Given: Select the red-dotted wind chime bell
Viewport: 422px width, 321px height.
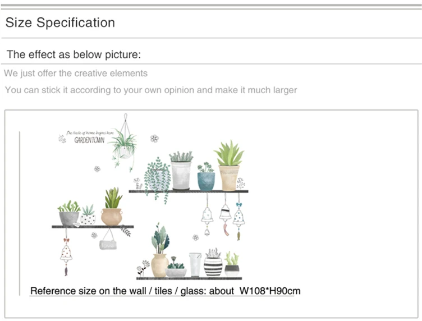Looking at the screenshot, I should (66, 252).
